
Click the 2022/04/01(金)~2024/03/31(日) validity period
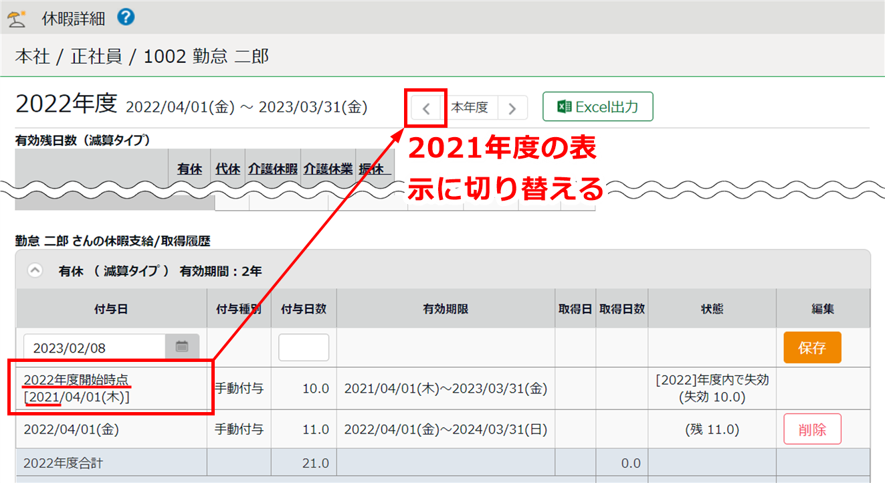point(446,429)
